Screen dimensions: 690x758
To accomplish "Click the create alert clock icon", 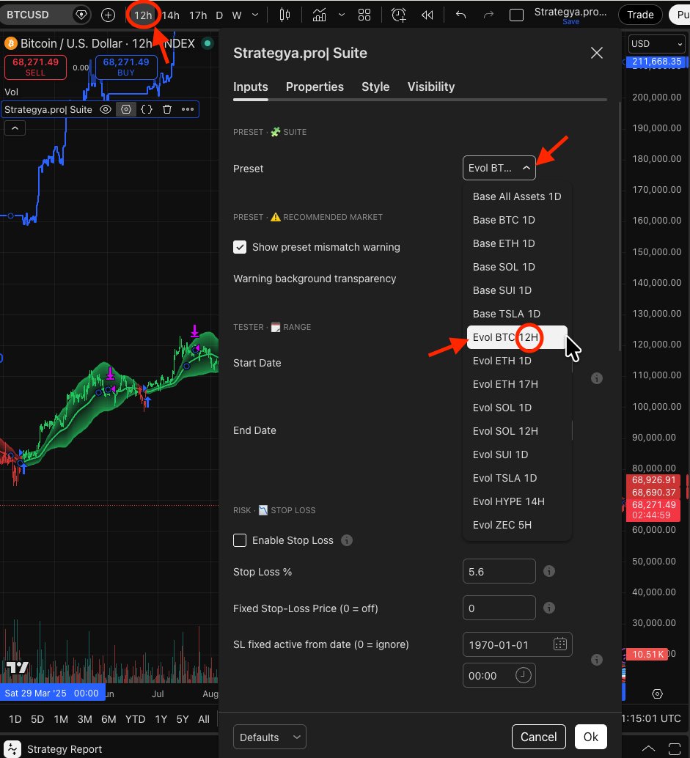I will [x=399, y=15].
